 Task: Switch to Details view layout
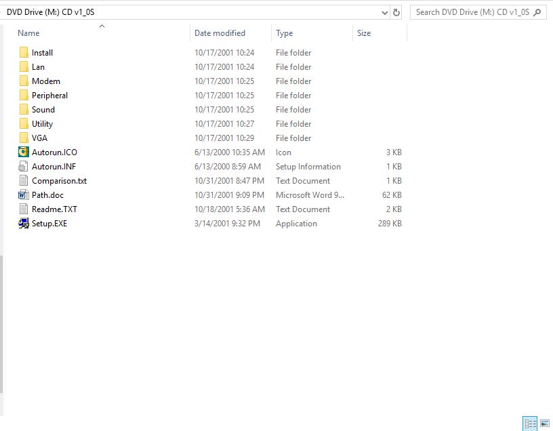point(530,424)
